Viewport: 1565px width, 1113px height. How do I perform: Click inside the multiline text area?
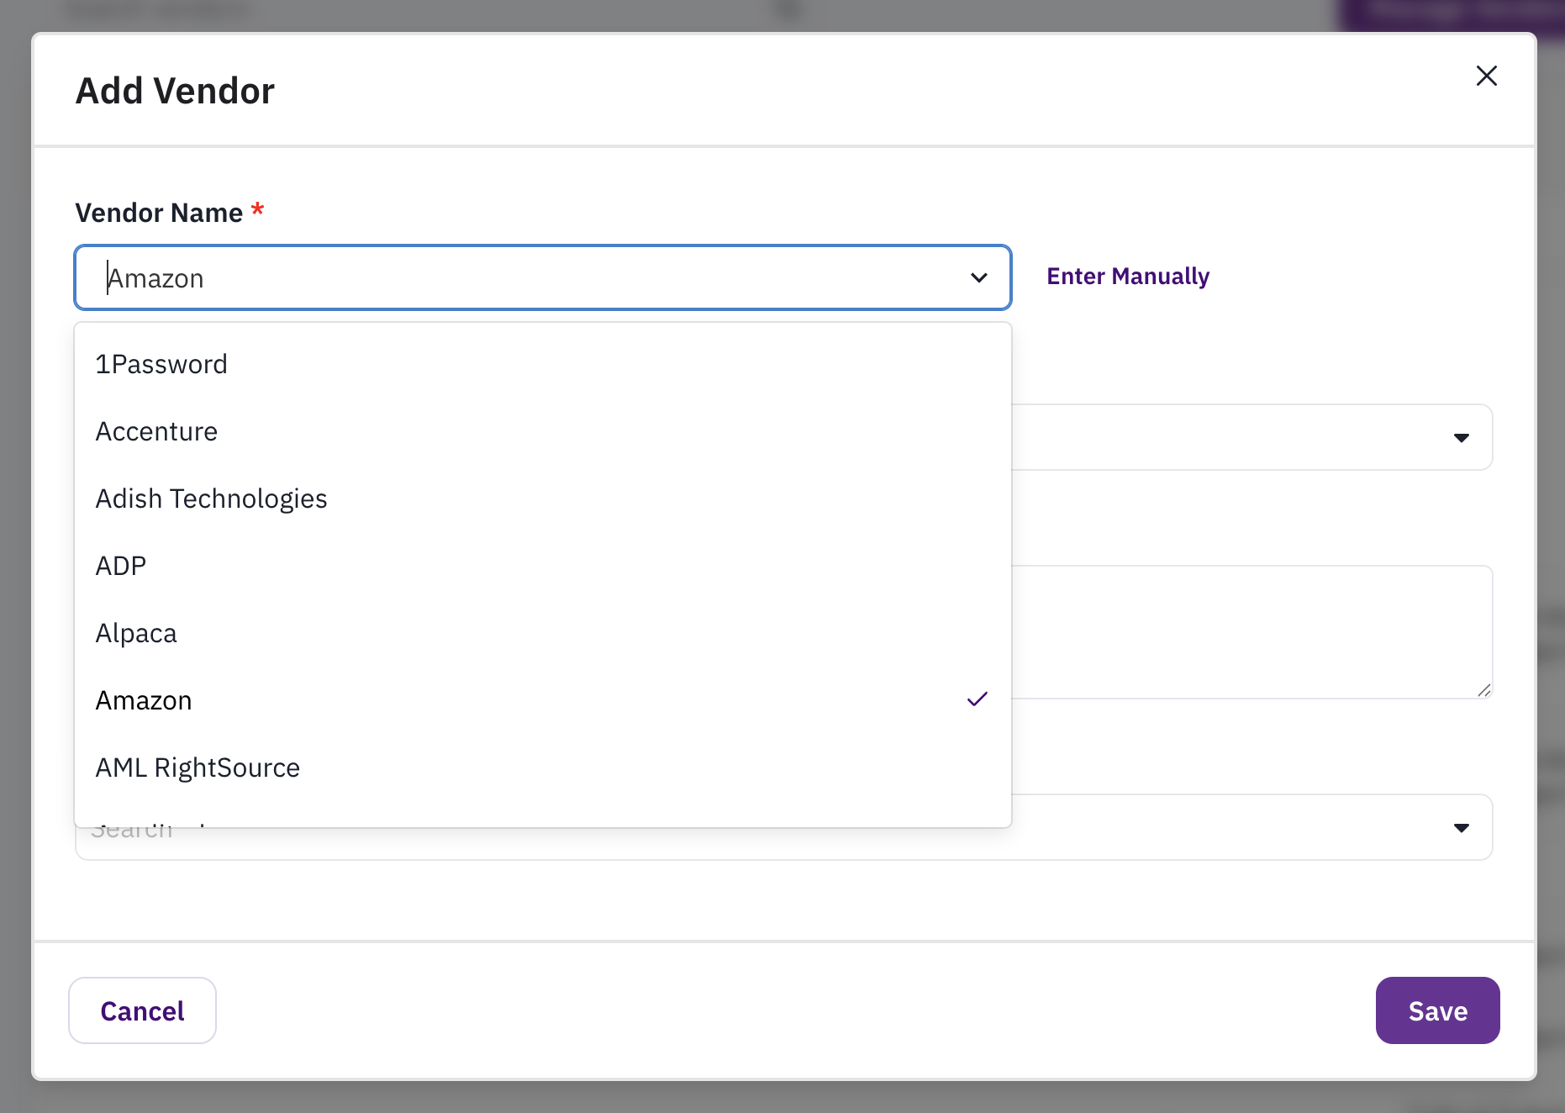point(1251,631)
